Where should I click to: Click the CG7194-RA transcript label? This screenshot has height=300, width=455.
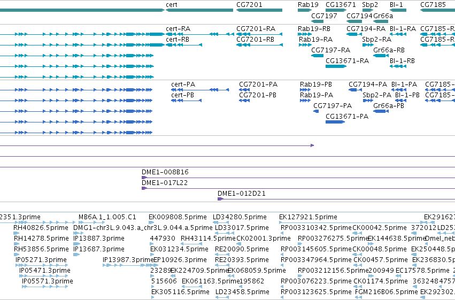(x=366, y=29)
